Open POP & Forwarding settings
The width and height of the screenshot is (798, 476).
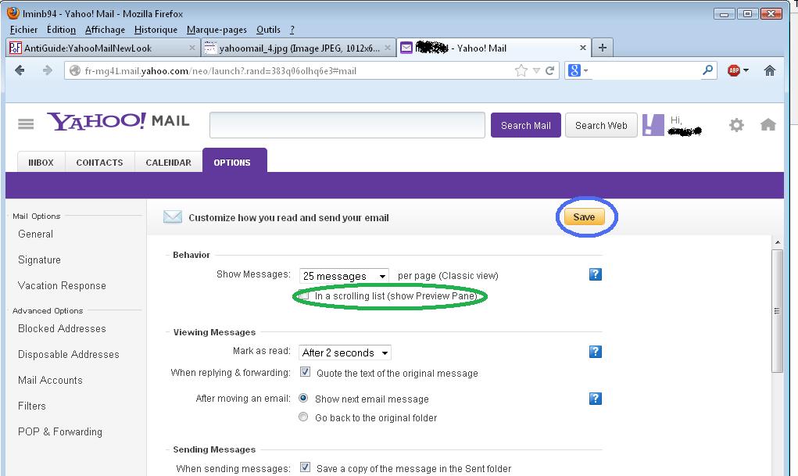tap(60, 431)
